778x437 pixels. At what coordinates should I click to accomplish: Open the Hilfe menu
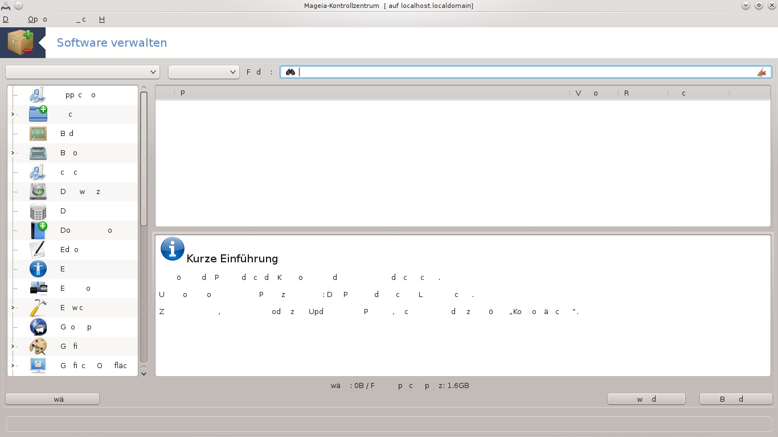102,19
